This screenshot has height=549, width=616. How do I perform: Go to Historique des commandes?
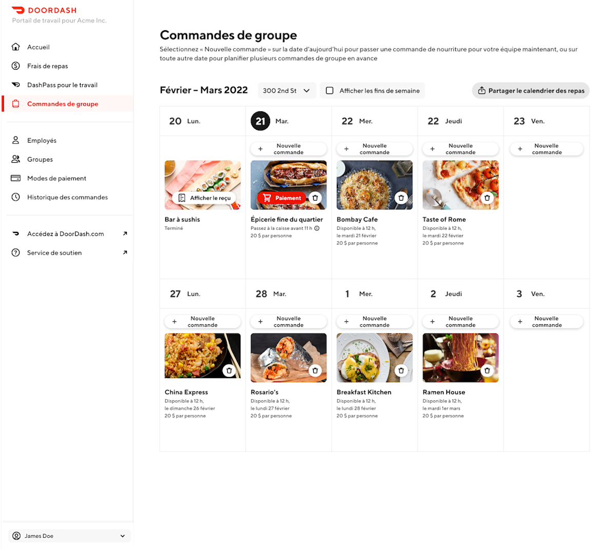pos(67,197)
